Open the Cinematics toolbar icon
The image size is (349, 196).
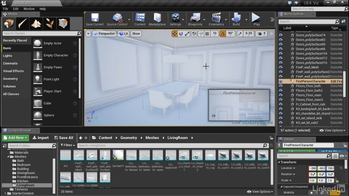216,19
